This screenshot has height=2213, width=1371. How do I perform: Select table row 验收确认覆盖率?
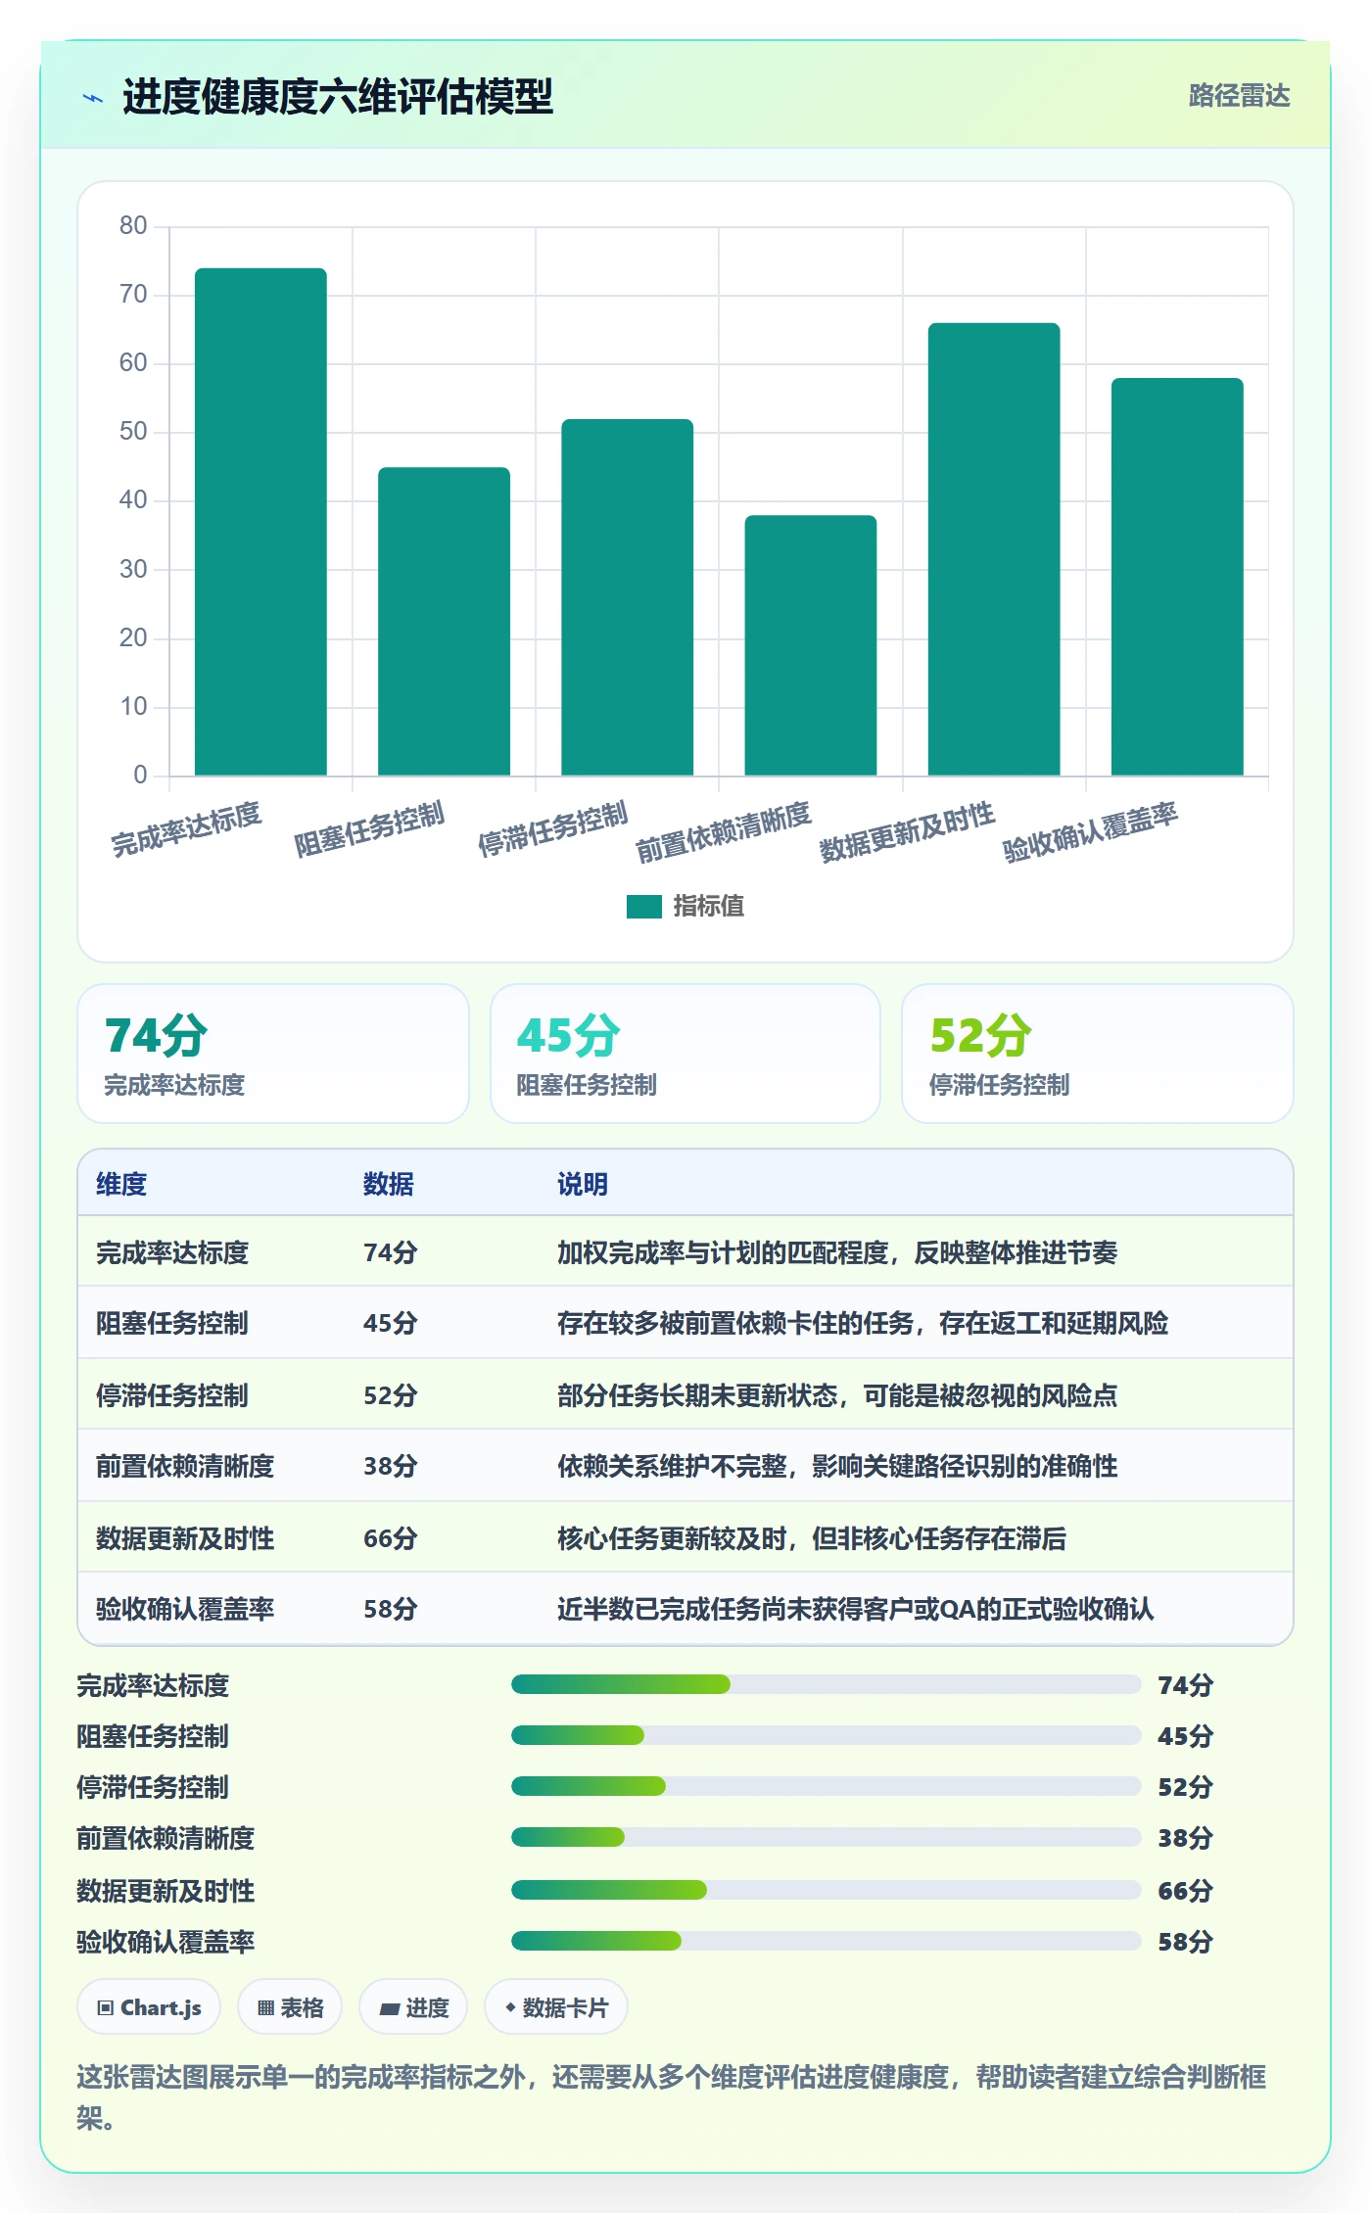point(685,1609)
